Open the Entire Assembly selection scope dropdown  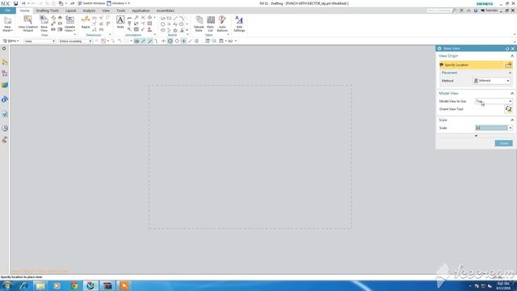click(x=75, y=41)
